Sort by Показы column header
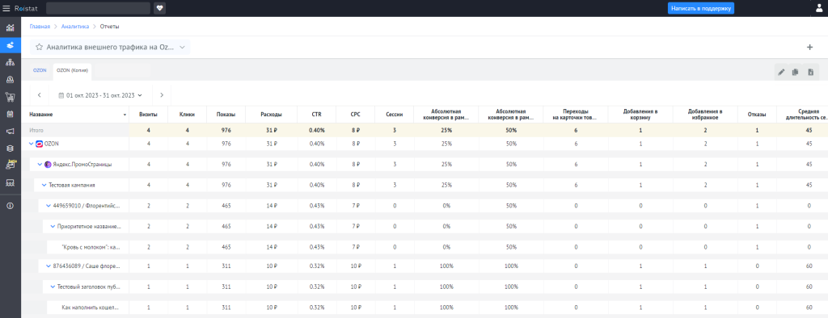Viewport: 828px width, 318px height. [226, 115]
